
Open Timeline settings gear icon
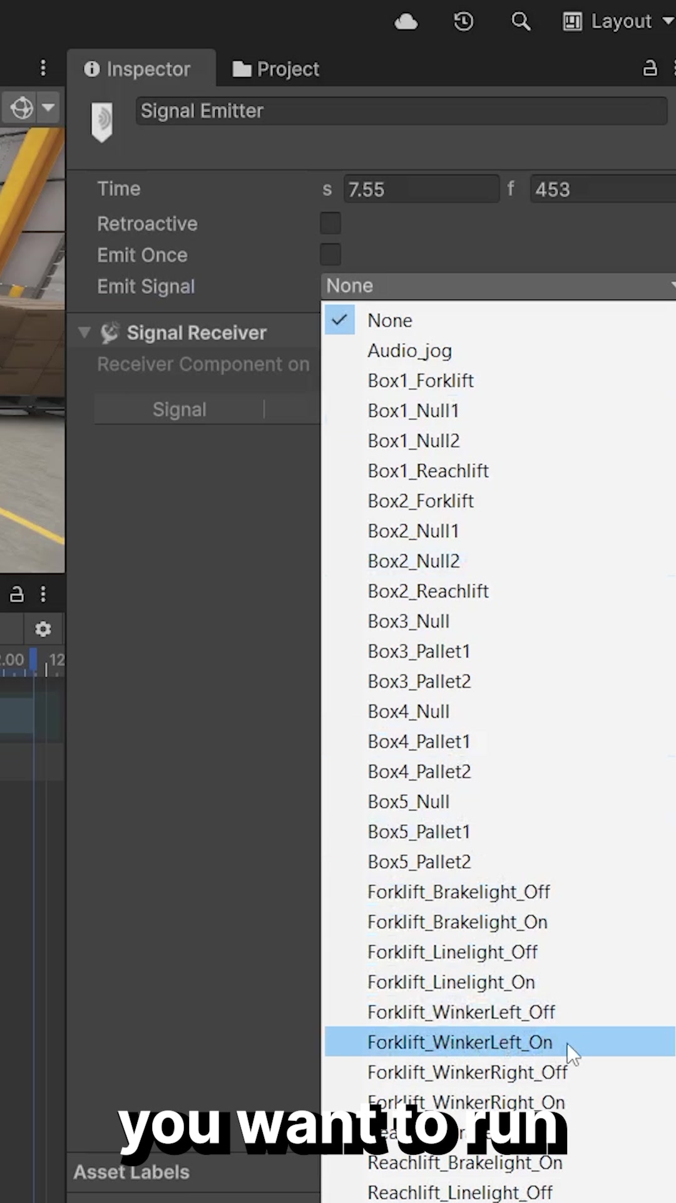[x=43, y=628]
